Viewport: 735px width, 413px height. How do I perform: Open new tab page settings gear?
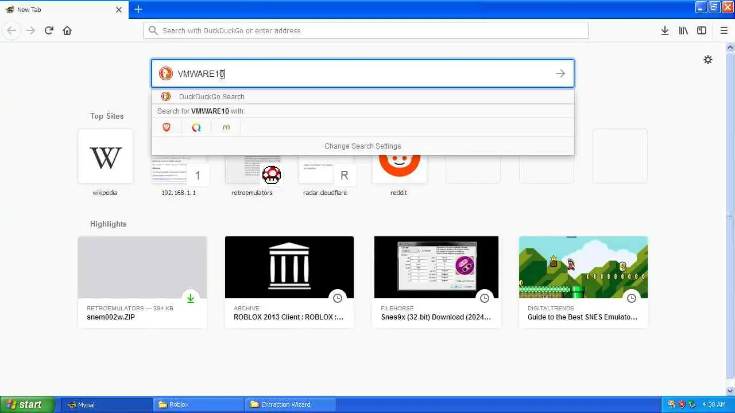click(708, 60)
